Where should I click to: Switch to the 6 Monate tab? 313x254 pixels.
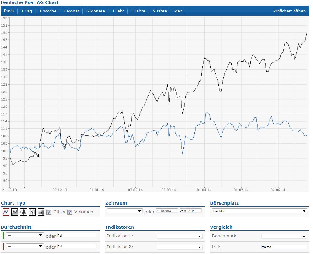(96, 11)
